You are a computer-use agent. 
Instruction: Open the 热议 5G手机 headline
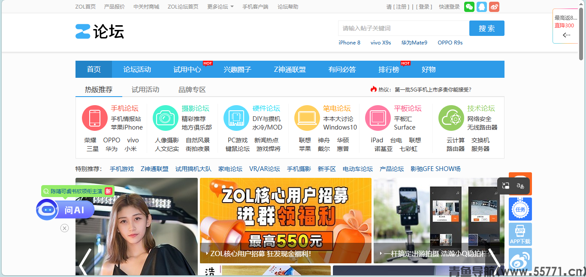[x=433, y=89]
